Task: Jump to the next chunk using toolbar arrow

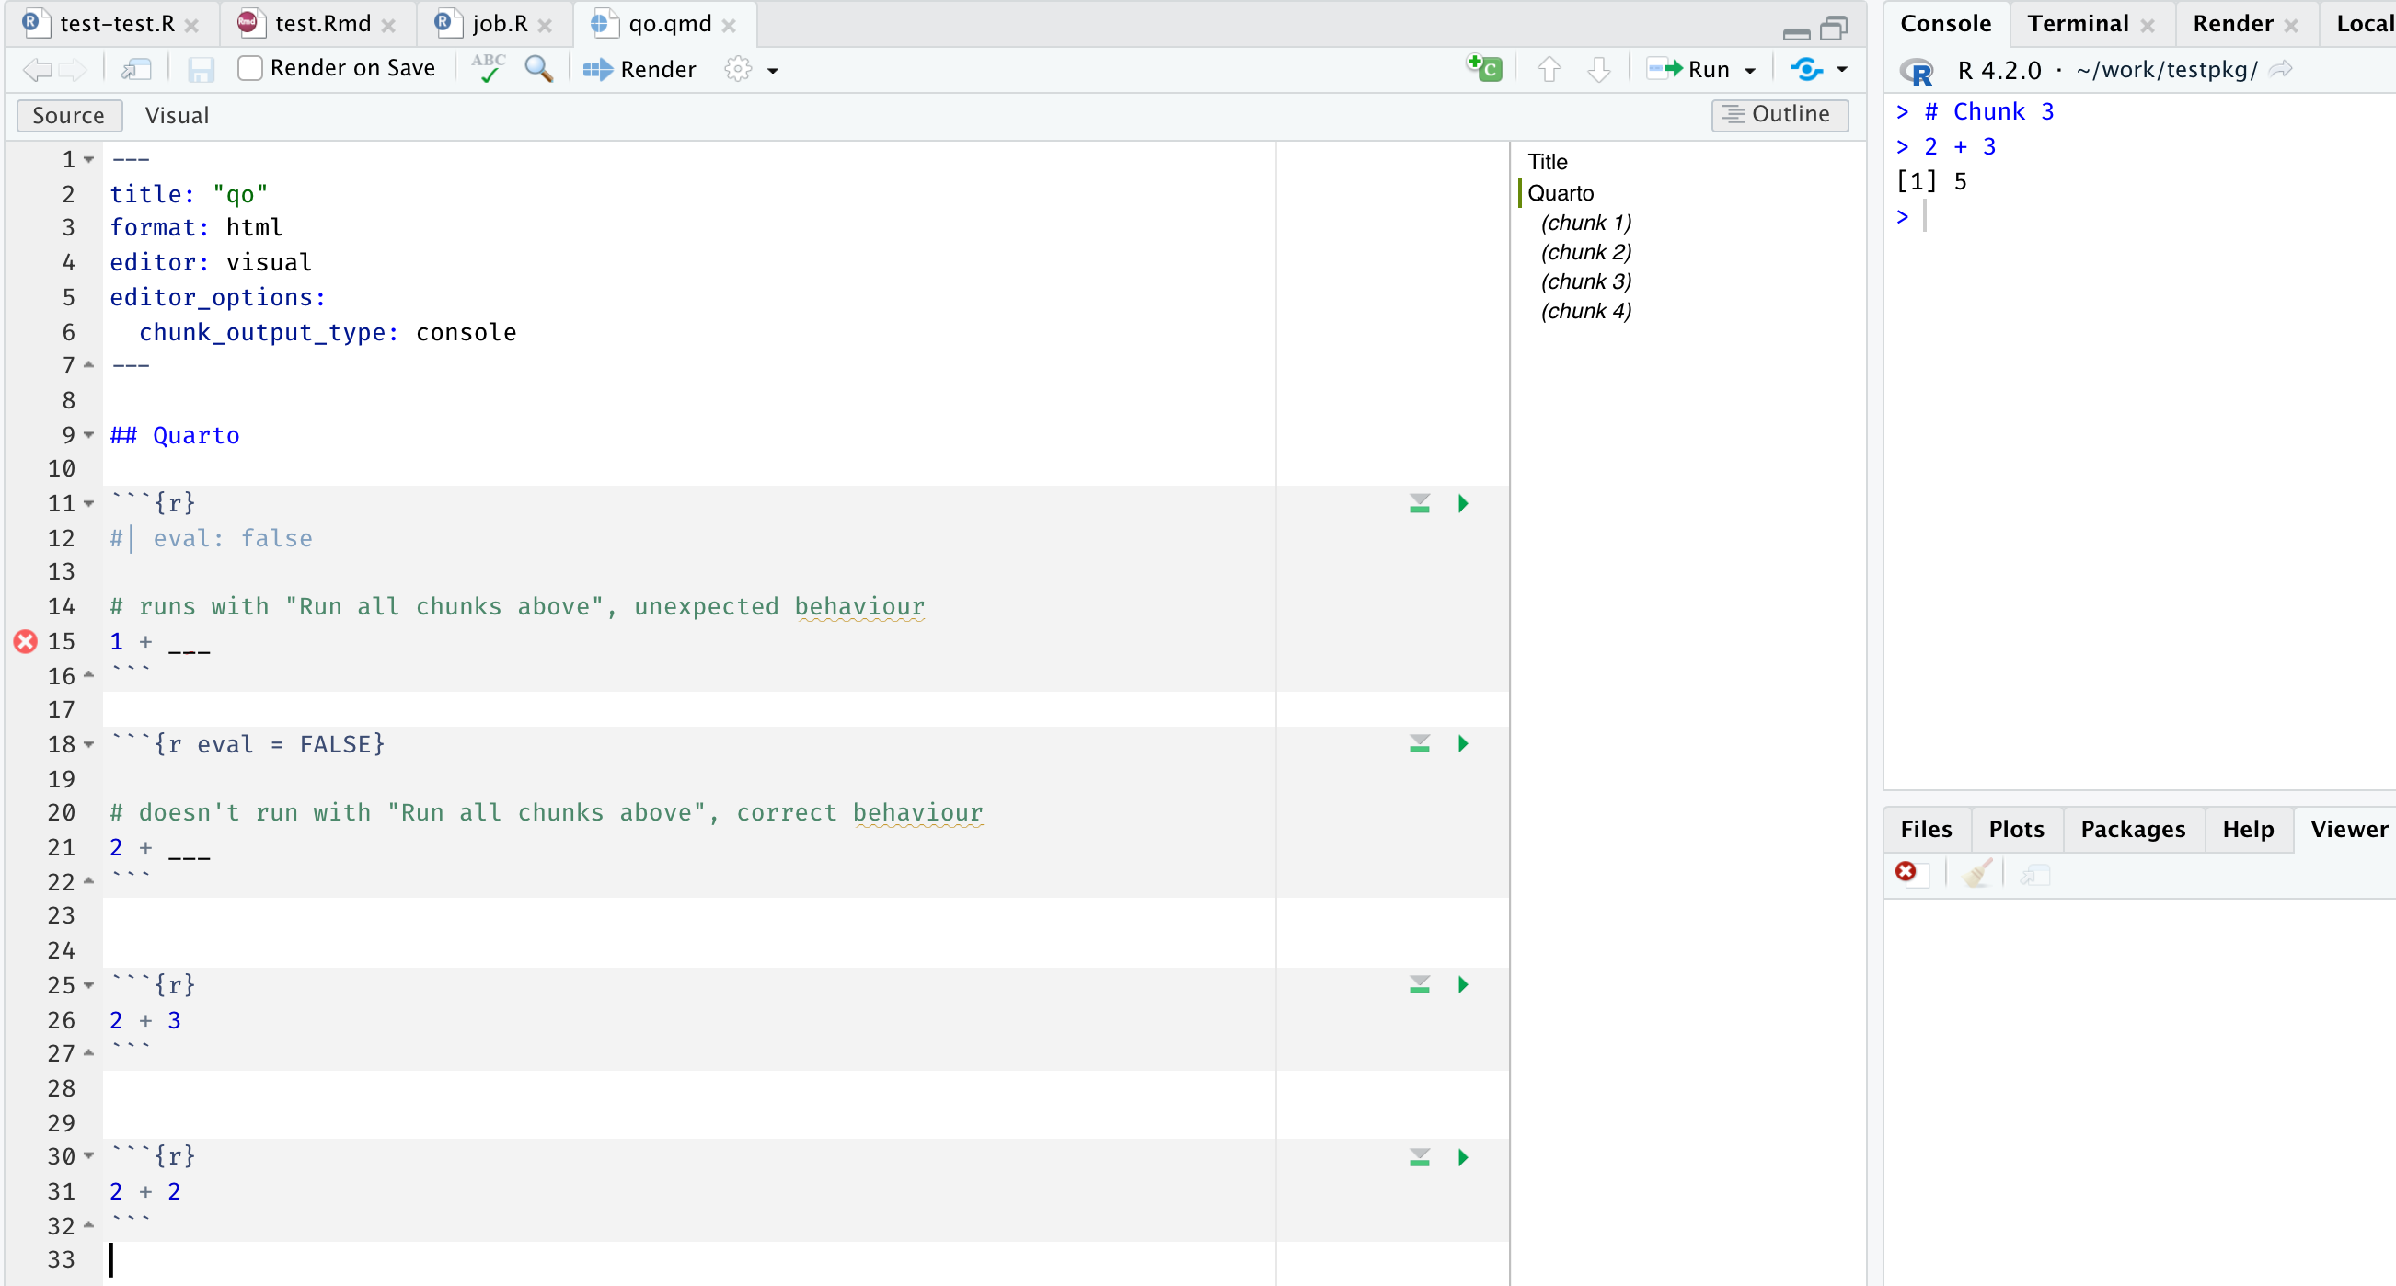Action: [1599, 69]
